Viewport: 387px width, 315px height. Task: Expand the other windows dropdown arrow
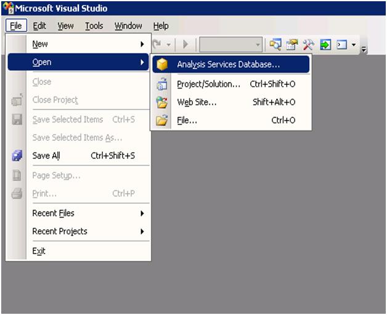tap(354, 45)
